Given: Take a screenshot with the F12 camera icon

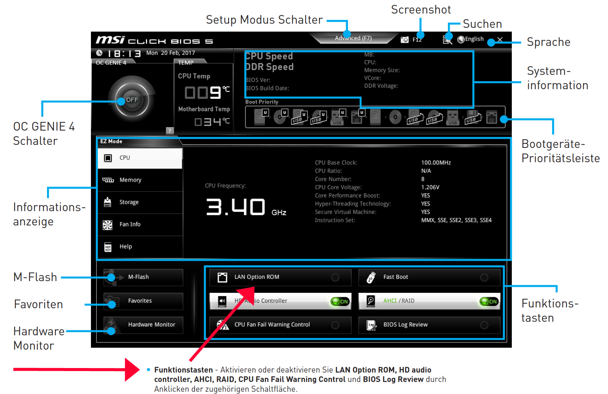Looking at the screenshot, I should (405, 40).
